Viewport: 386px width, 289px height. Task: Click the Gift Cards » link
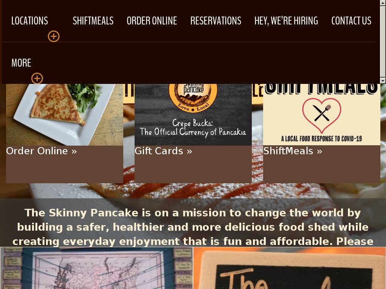point(163,151)
